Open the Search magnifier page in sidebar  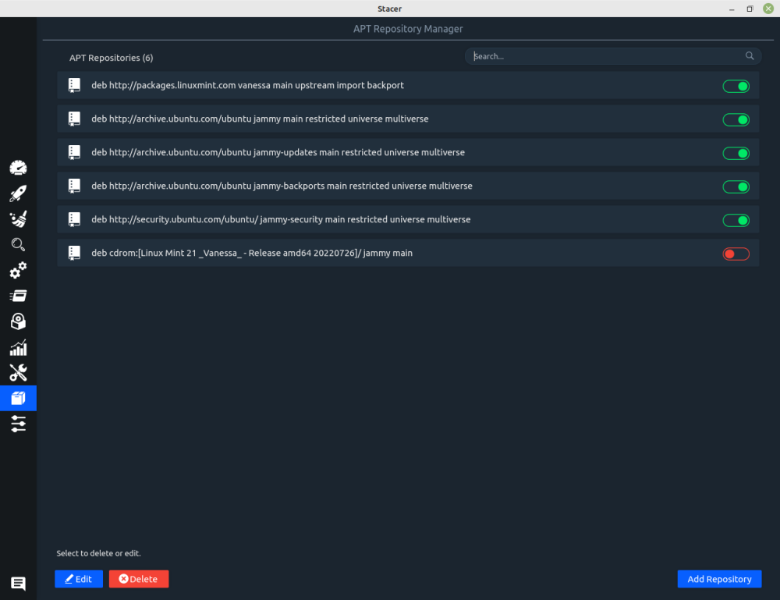pos(19,245)
